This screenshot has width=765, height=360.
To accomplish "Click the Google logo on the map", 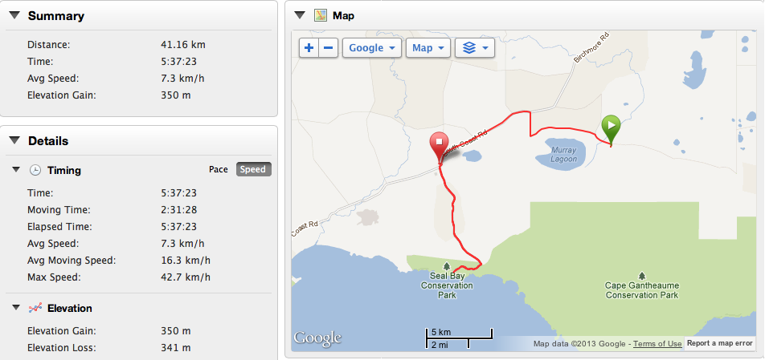I will coord(317,338).
